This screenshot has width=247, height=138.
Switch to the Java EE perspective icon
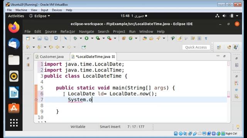click(x=229, y=47)
